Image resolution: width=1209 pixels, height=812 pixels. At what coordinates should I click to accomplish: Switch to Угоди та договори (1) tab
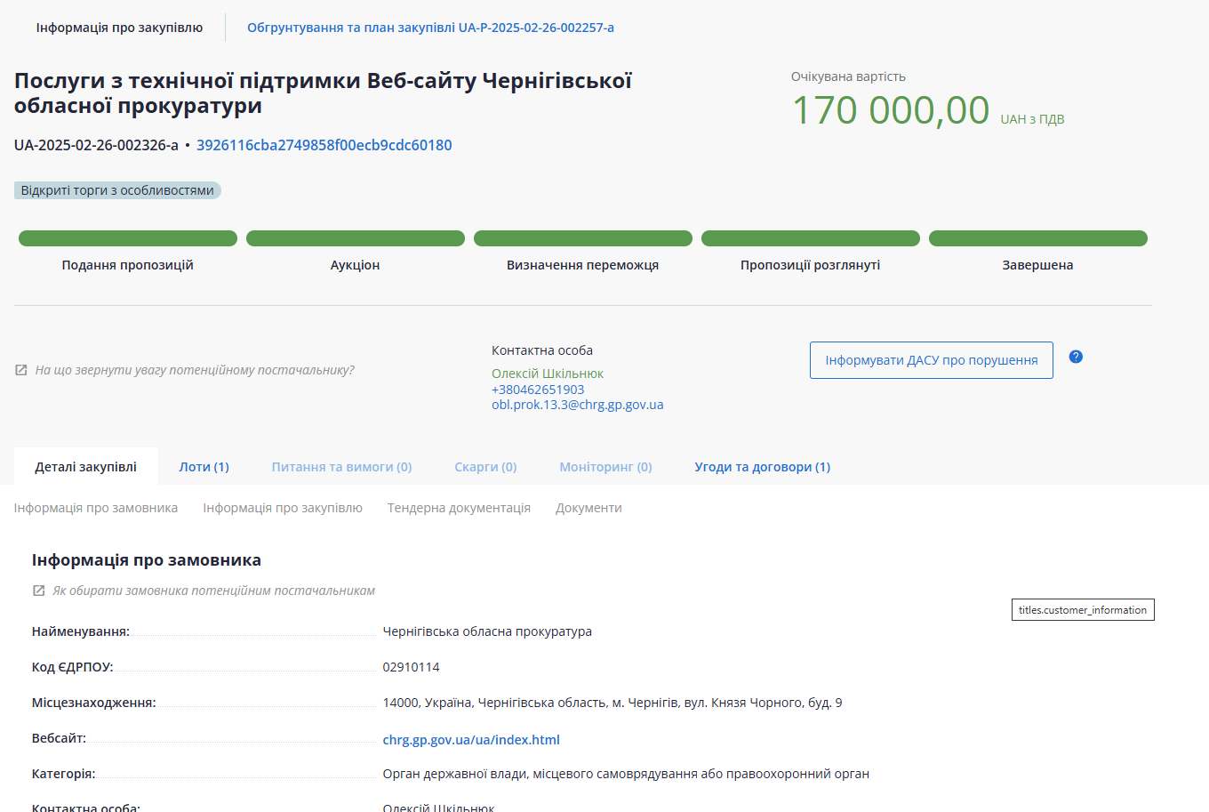762,467
